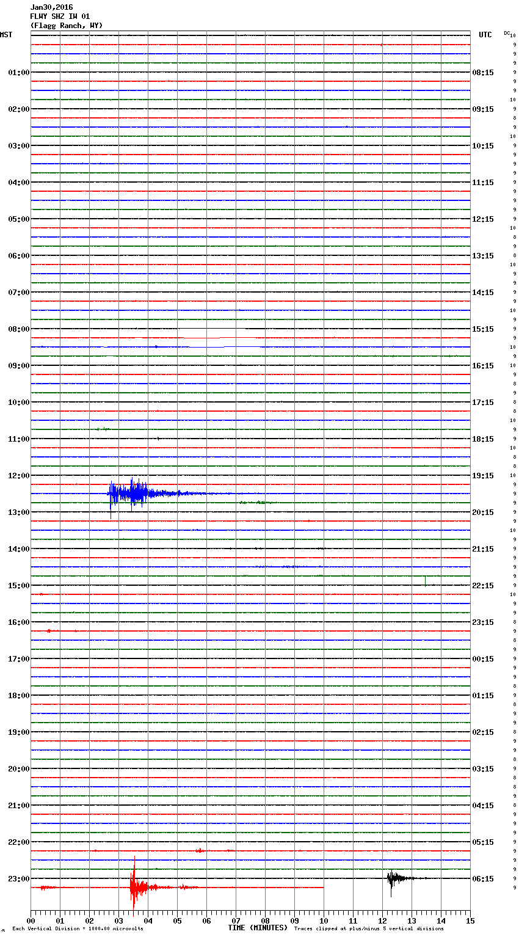
Task: Click the 07 minute tick label
Action: (x=236, y=921)
